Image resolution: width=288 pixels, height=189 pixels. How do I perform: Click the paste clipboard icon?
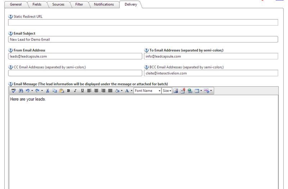pos(62,91)
